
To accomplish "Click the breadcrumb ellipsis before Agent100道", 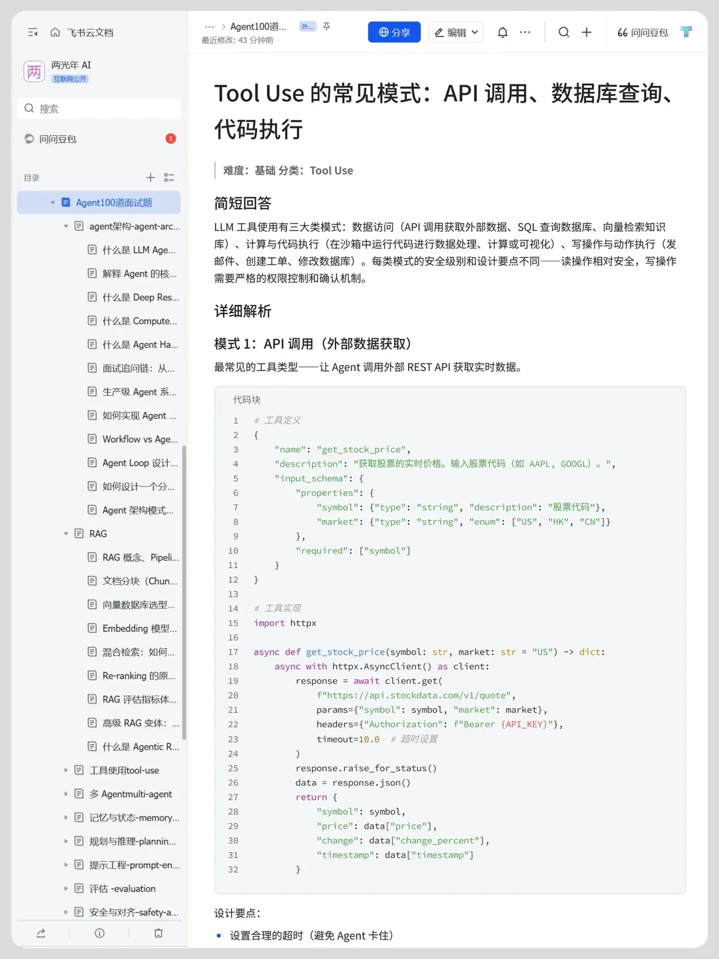I will pyautogui.click(x=209, y=27).
